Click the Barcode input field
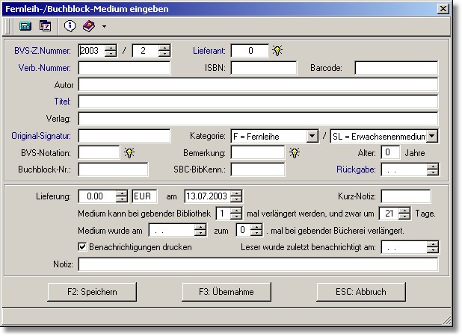 pos(395,68)
